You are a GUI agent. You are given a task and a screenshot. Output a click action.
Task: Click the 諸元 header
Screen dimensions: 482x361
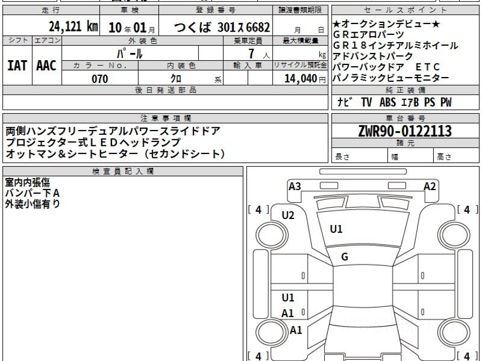point(405,143)
